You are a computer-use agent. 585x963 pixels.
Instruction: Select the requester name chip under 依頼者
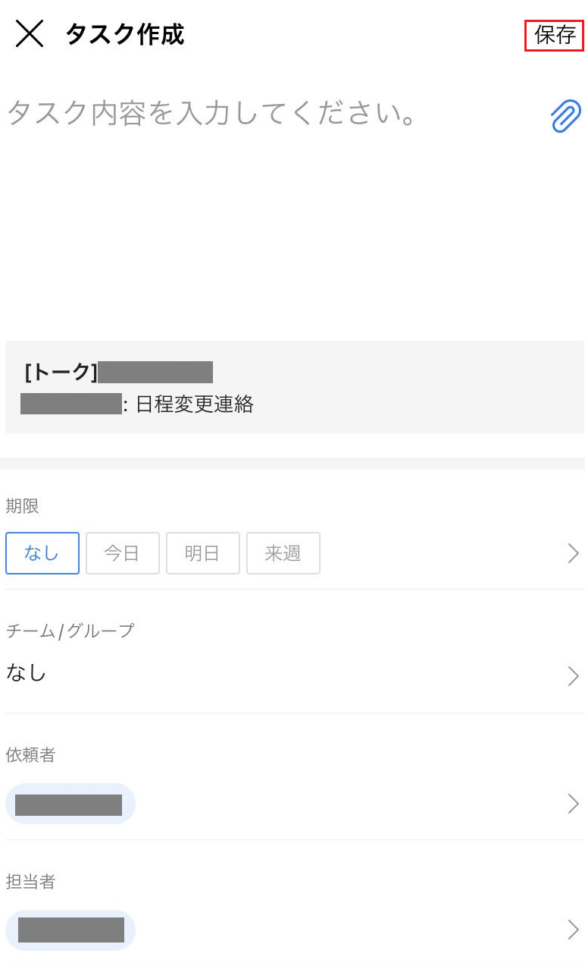(x=70, y=804)
